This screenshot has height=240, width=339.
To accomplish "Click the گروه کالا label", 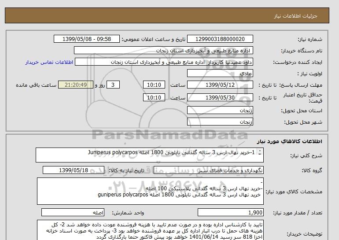I will (312, 170).
